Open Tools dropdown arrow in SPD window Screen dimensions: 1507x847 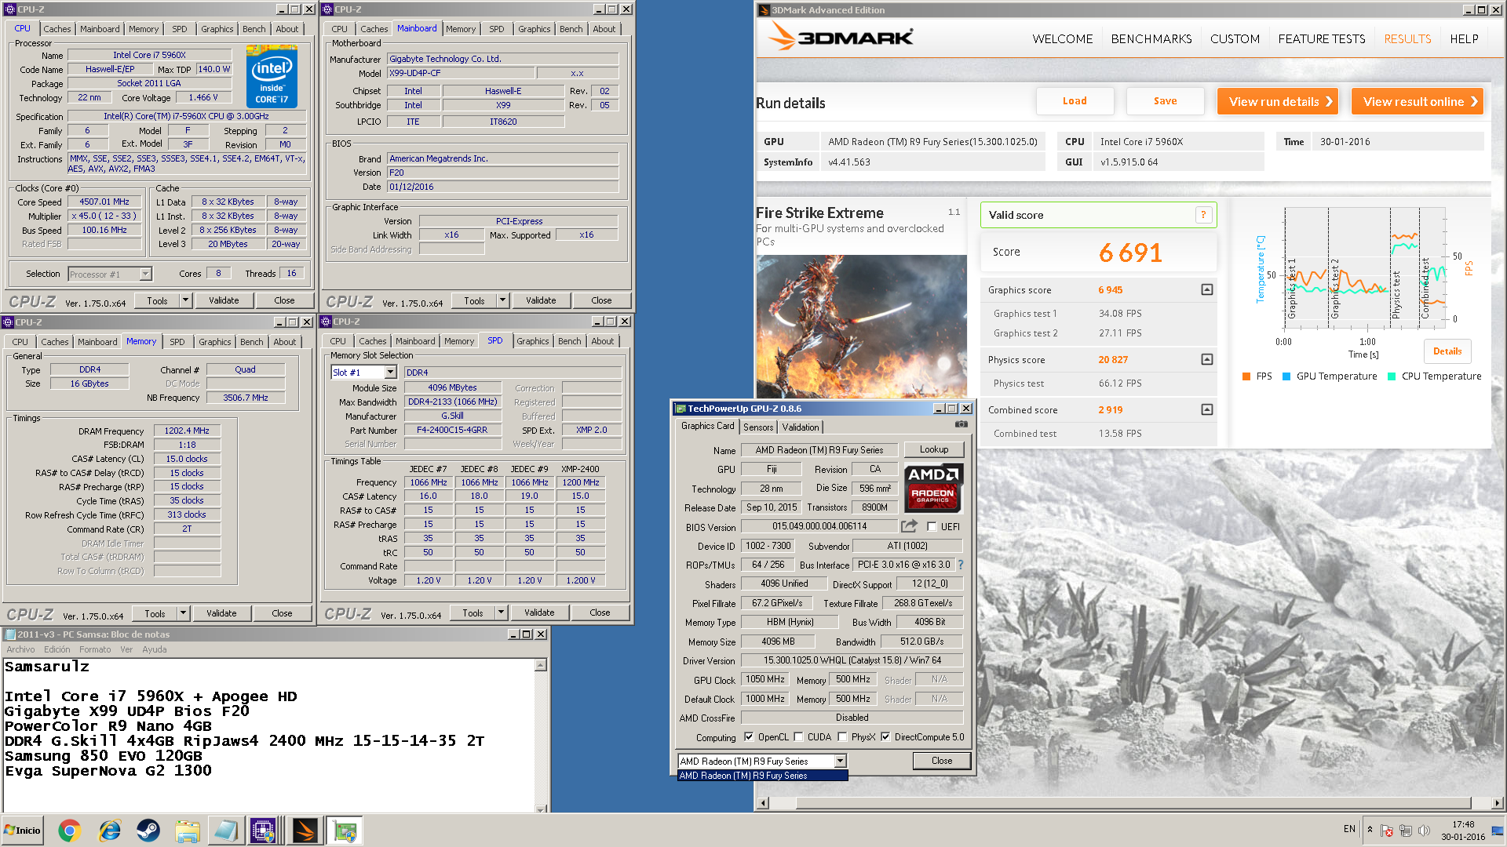click(x=501, y=613)
